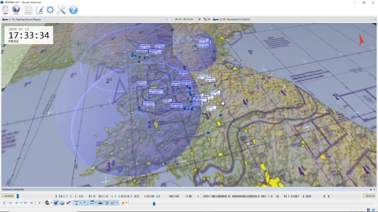Click the red north arrow compass marker
This screenshot has height=212, width=378.
[361, 39]
